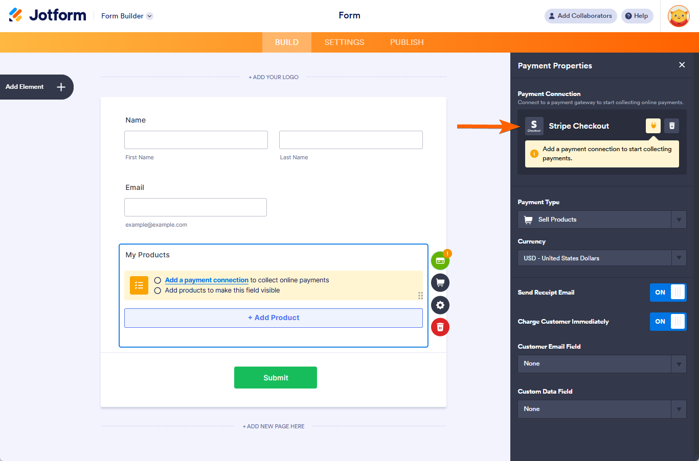Click the Jotform logo
Screen dimensions: 699x461
47,15
